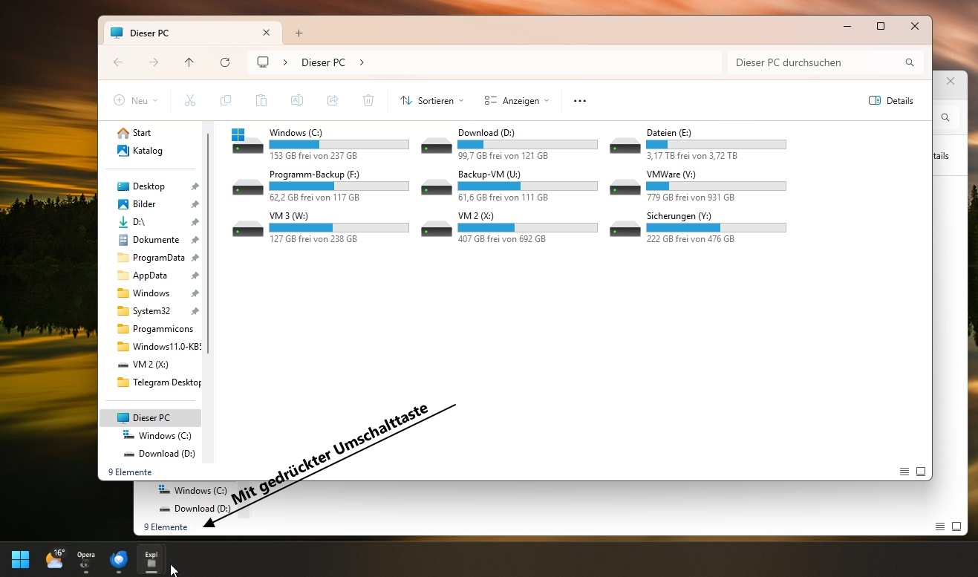The width and height of the screenshot is (978, 577).
Task: Open the Windows (C:) drive icon
Action: pos(247,141)
